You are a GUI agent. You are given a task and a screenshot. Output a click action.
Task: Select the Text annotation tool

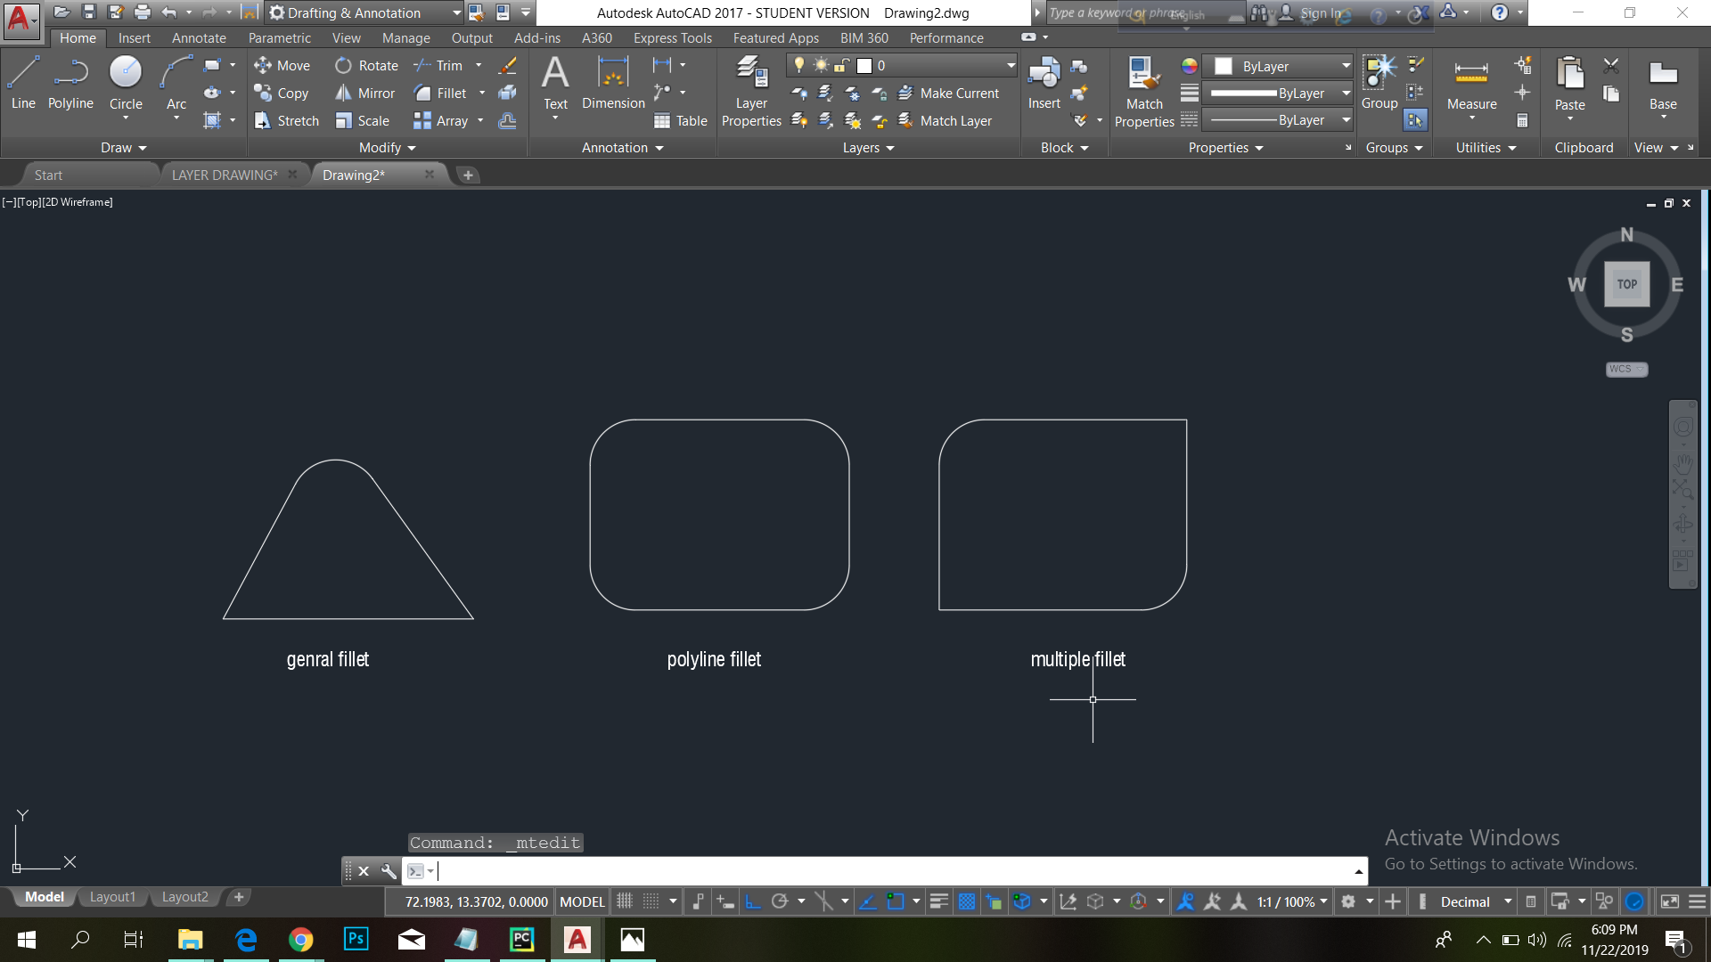pyautogui.click(x=555, y=82)
